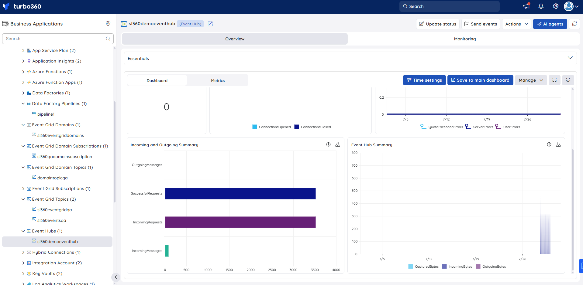Expand Hybrid Connections node
Viewport: 583px width, 285px height.
pos(23,252)
